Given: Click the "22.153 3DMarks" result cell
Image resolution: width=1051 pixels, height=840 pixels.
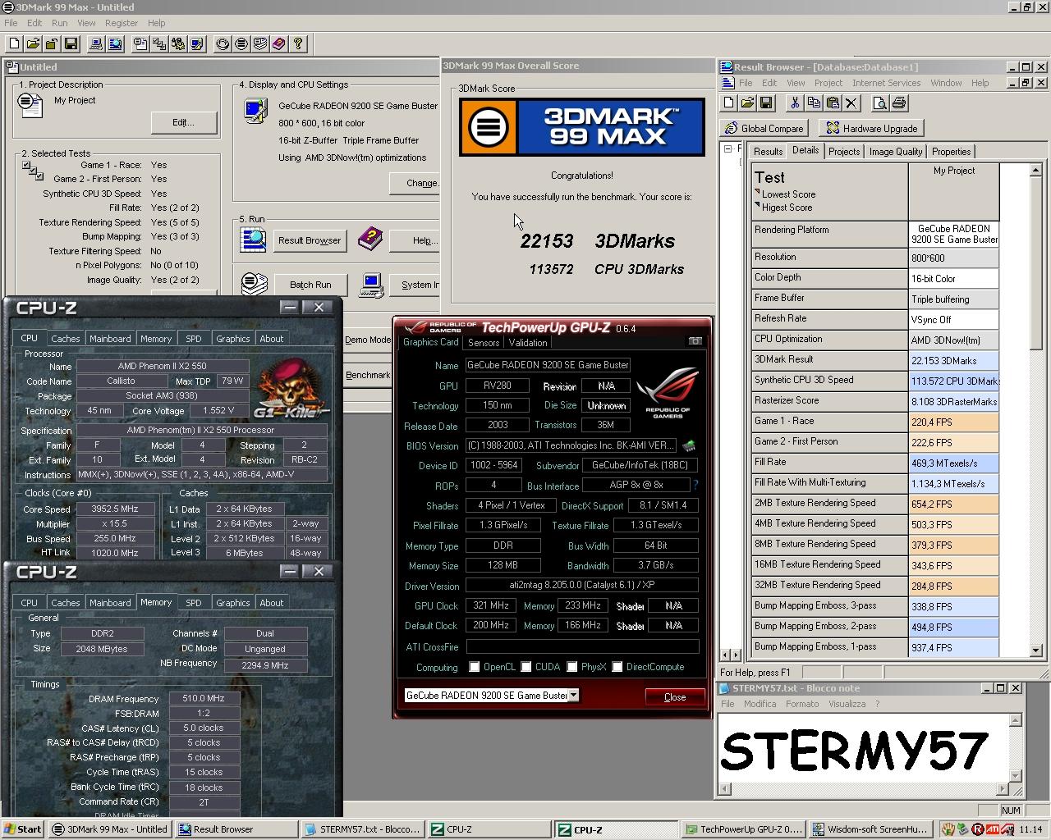Looking at the screenshot, I should pos(953,360).
